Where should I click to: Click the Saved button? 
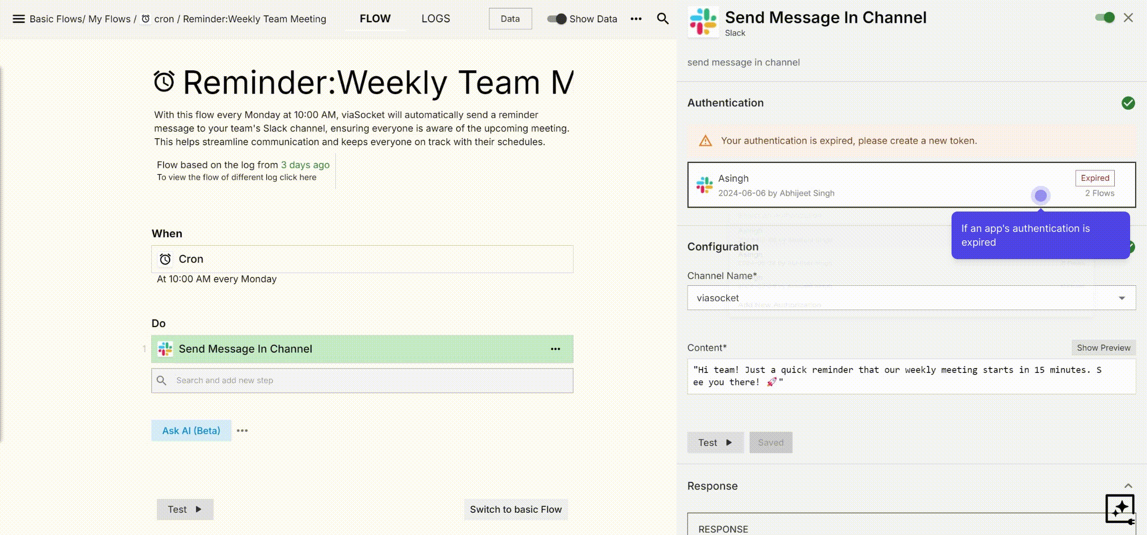point(770,442)
